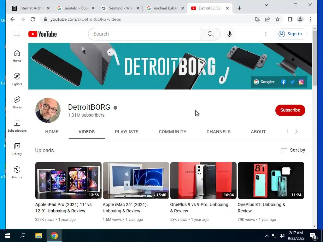The height and width of the screenshot is (242, 323).
Task: Switch to the PLAYLISTS tab
Action: [x=127, y=132]
